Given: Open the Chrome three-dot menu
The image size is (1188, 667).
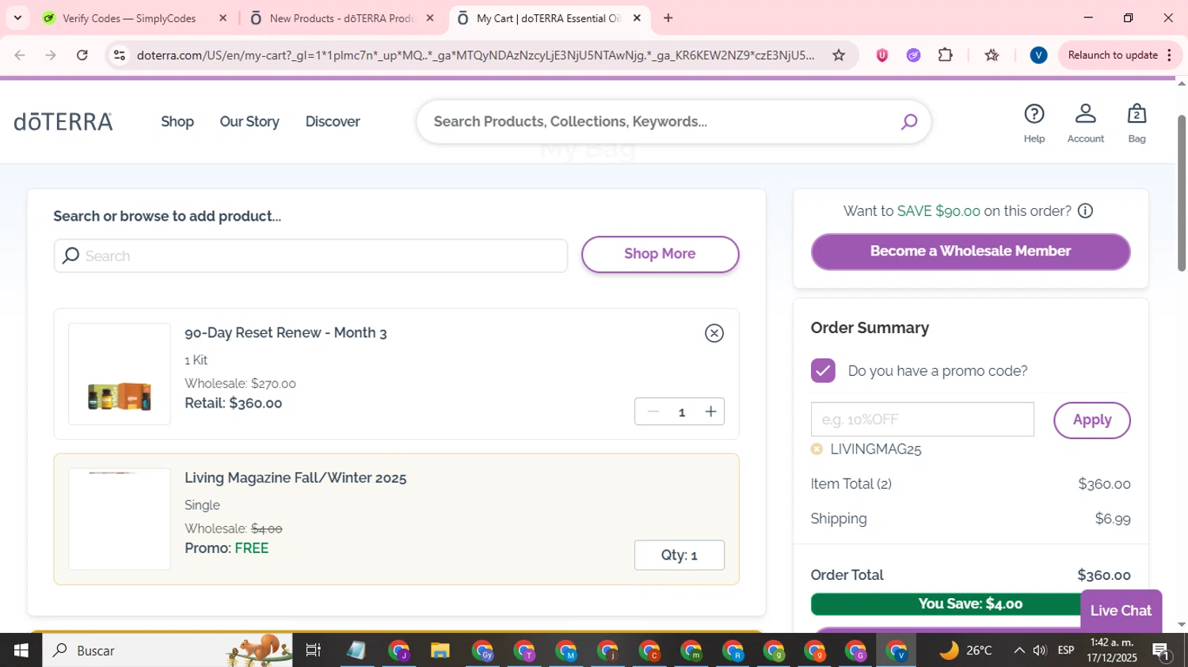Looking at the screenshot, I should pyautogui.click(x=1169, y=55).
